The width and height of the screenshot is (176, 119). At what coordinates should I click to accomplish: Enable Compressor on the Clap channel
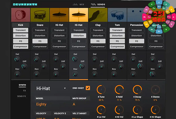click(x=98, y=47)
